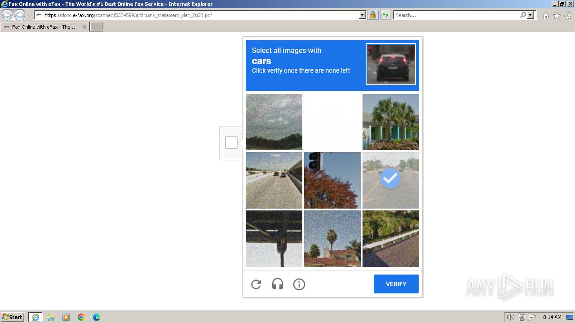
Task: Click the address bar URL field
Action: pos(197,15)
